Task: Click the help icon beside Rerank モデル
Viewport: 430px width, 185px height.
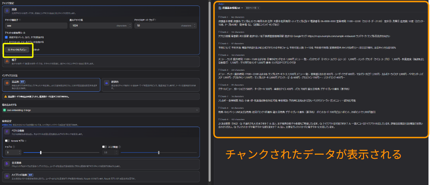Action: pos(25,141)
